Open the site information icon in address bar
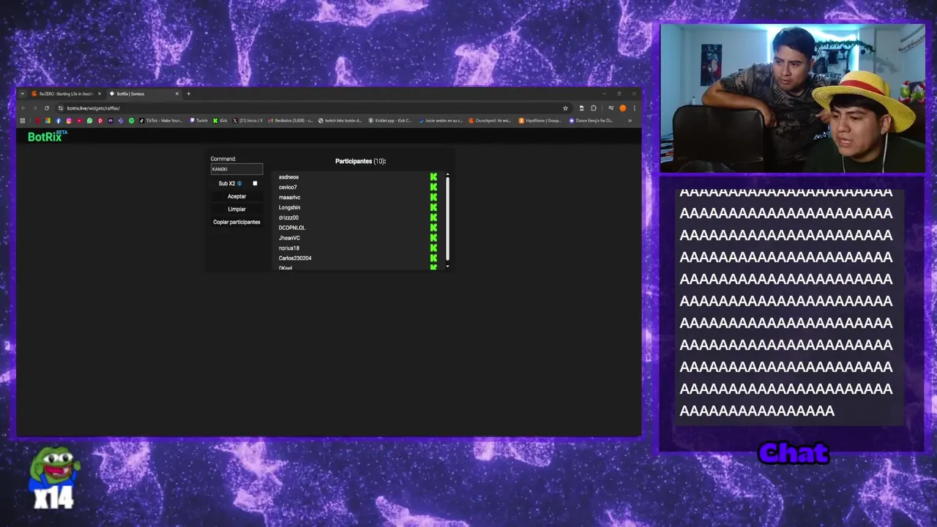 61,108
